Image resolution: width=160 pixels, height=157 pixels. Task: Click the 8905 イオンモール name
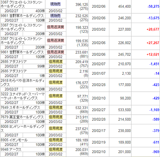pyautogui.click(x=14, y=140)
